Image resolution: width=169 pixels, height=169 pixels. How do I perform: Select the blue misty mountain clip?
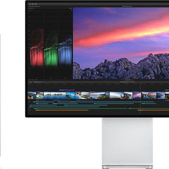(161, 95)
